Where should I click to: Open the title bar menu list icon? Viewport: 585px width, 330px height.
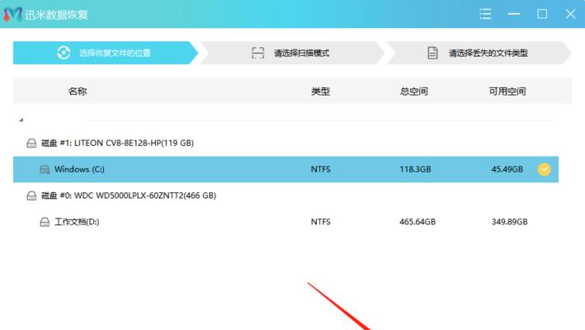485,14
